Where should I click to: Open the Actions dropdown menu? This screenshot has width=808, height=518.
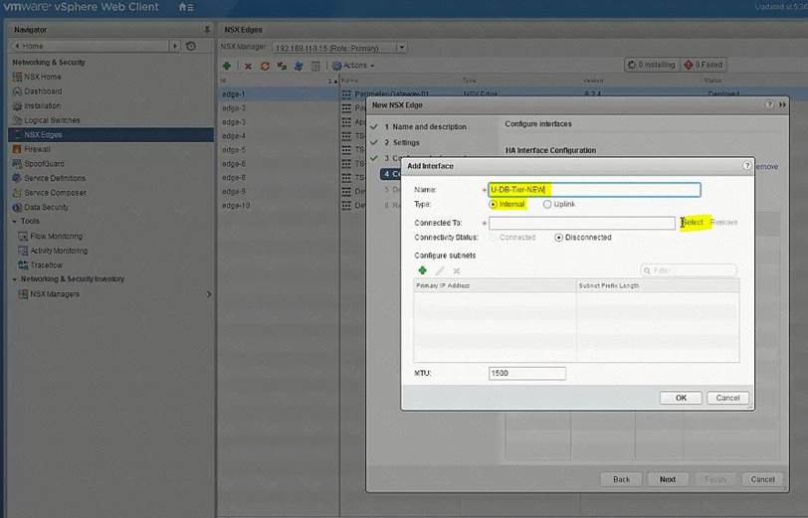click(353, 66)
